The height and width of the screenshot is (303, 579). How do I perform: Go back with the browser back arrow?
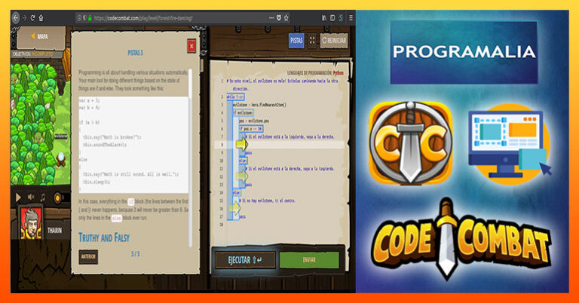(x=16, y=18)
